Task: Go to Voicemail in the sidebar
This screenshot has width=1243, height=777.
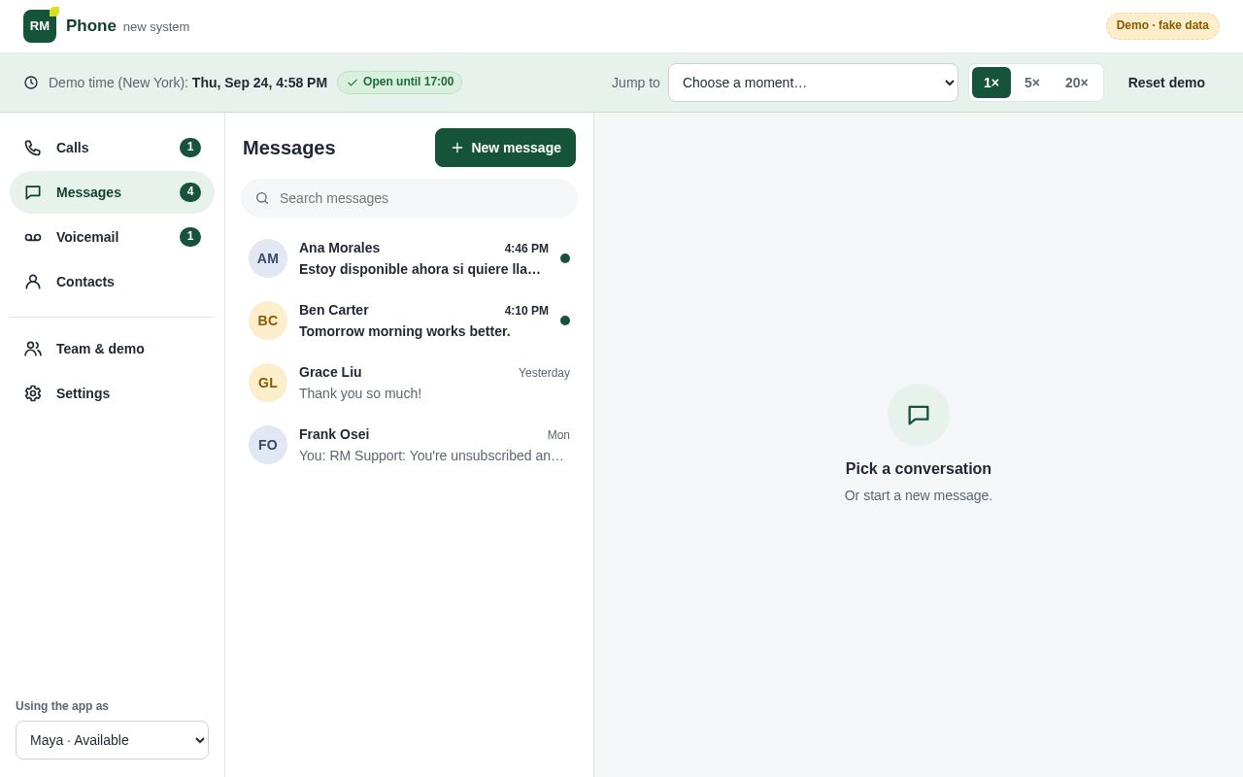Action: pyautogui.click(x=112, y=237)
